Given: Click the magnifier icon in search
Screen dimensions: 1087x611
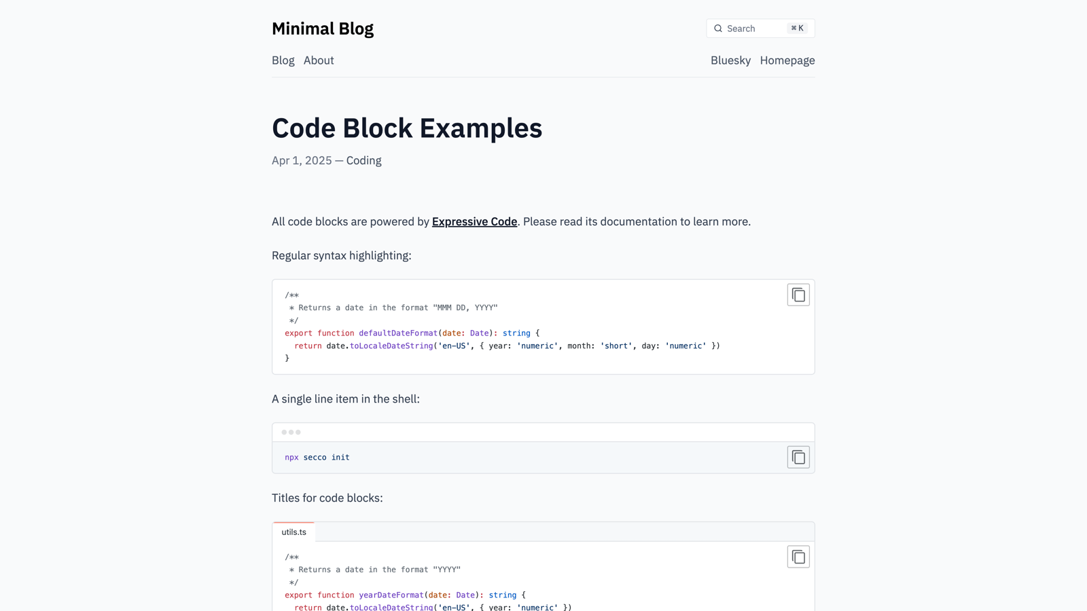Looking at the screenshot, I should pos(718,29).
